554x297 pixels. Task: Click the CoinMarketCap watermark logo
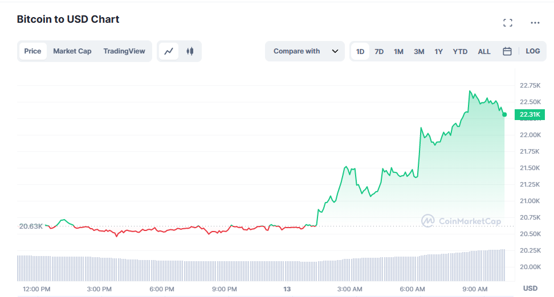pyautogui.click(x=461, y=221)
